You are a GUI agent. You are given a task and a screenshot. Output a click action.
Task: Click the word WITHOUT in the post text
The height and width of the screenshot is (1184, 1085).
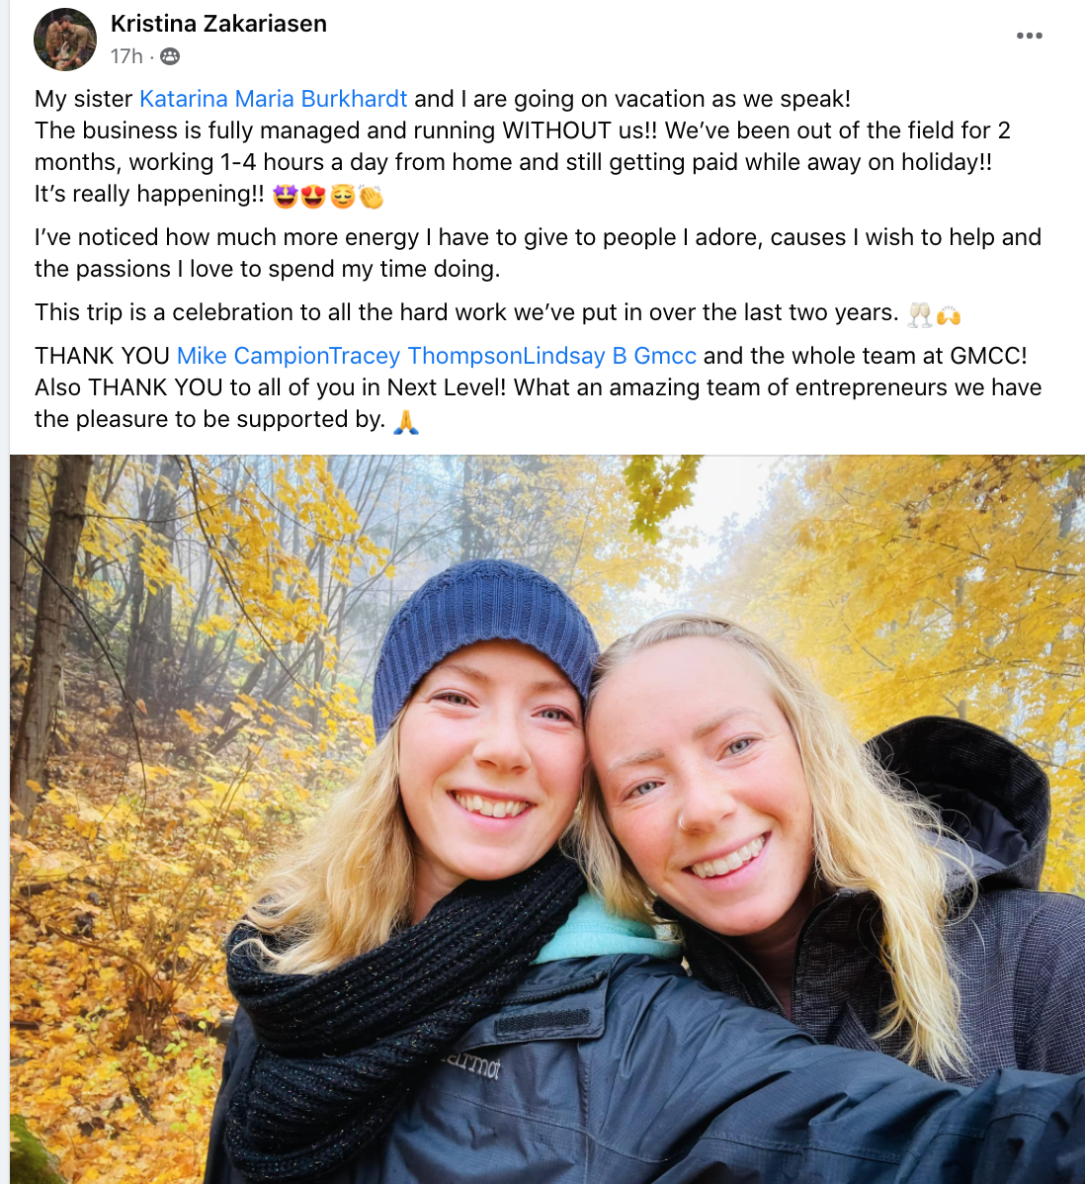[558, 130]
